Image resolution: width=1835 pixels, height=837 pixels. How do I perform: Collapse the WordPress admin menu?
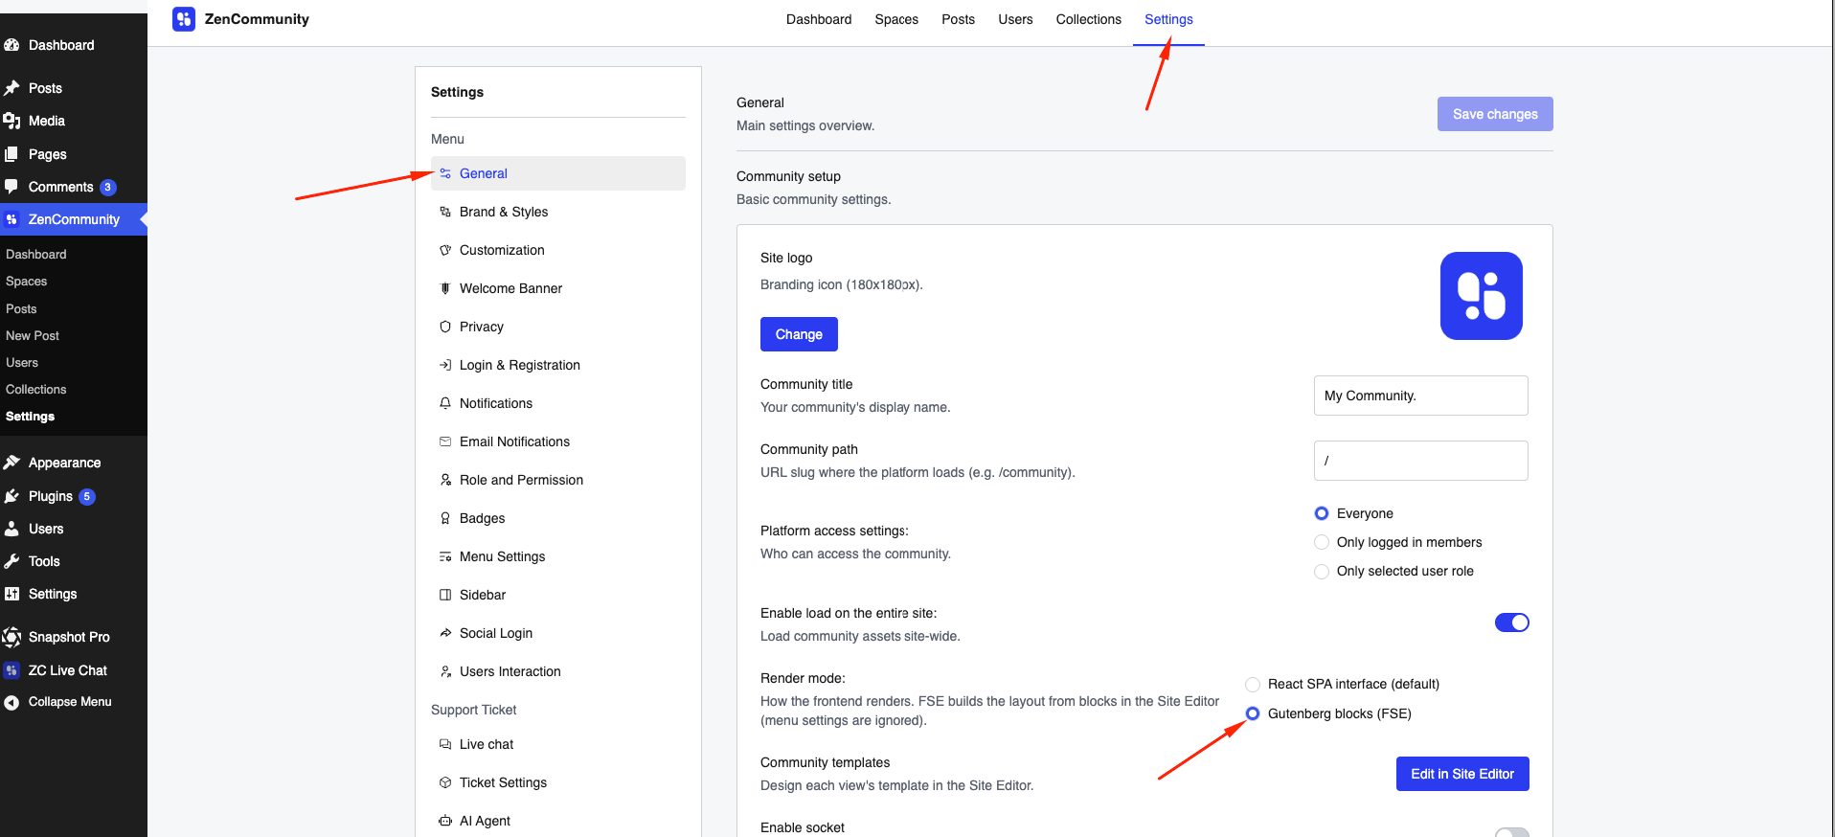pyautogui.click(x=74, y=702)
